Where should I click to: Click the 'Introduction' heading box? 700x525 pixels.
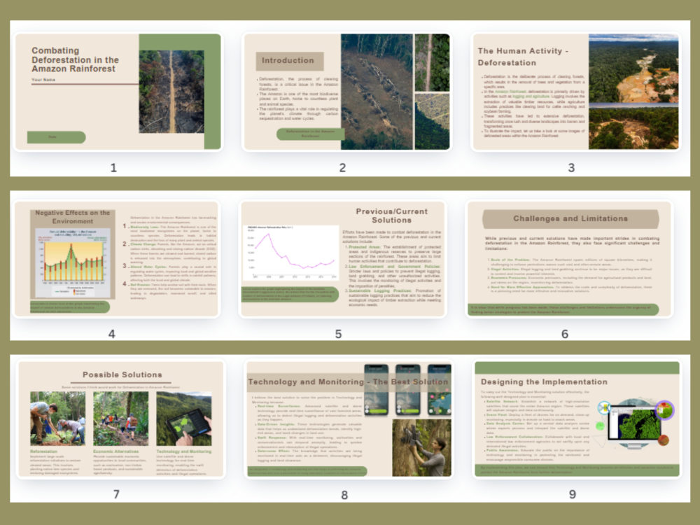tap(289, 61)
